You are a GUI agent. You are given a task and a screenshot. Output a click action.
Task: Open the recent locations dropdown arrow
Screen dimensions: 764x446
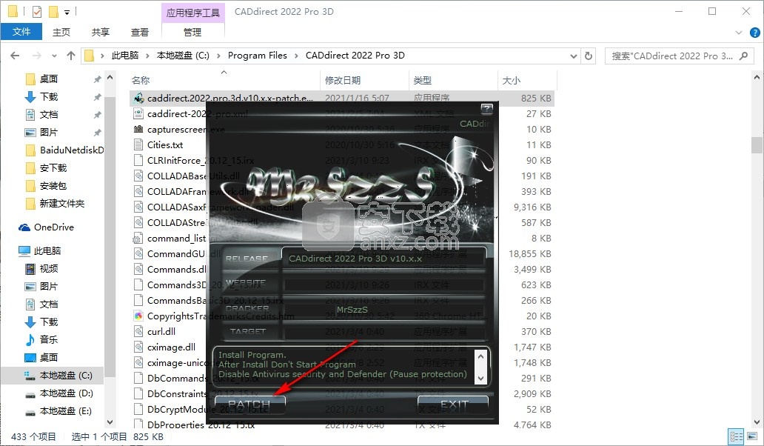pos(54,56)
